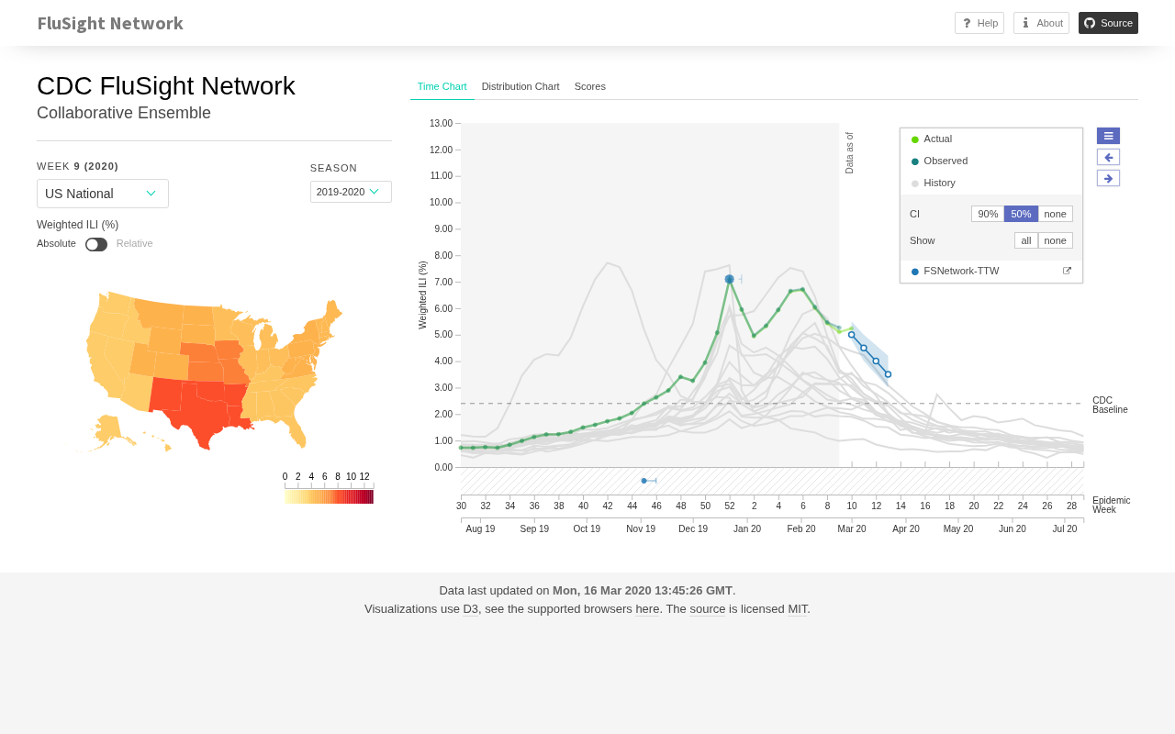Click the map color scale legend bar
Image resolution: width=1175 pixels, height=734 pixels.
pos(329,496)
